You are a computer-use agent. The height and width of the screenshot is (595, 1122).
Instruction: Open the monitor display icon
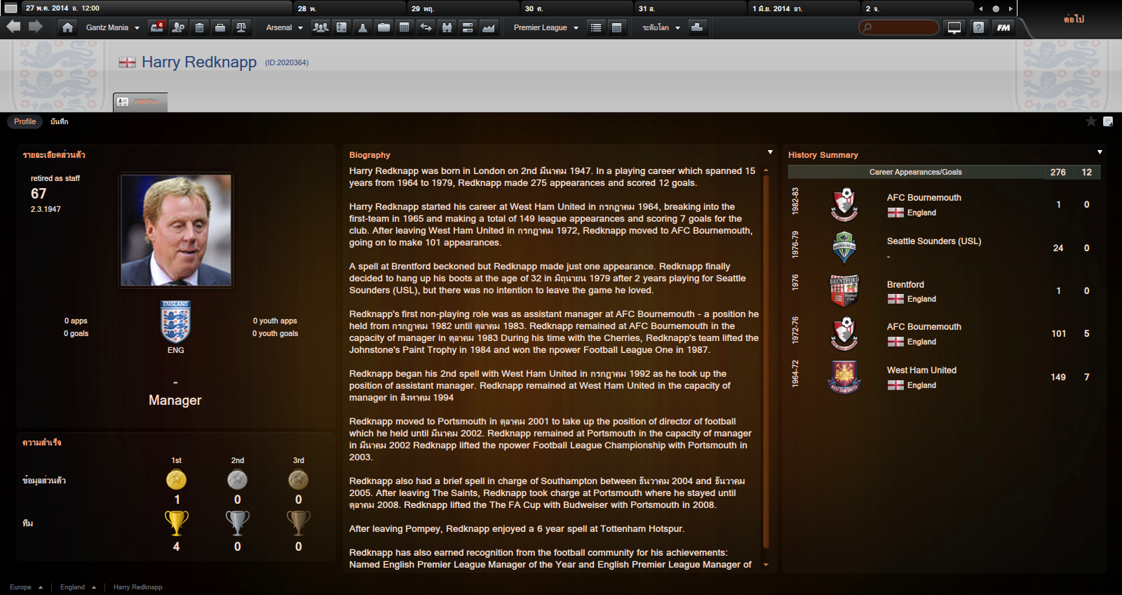954,27
